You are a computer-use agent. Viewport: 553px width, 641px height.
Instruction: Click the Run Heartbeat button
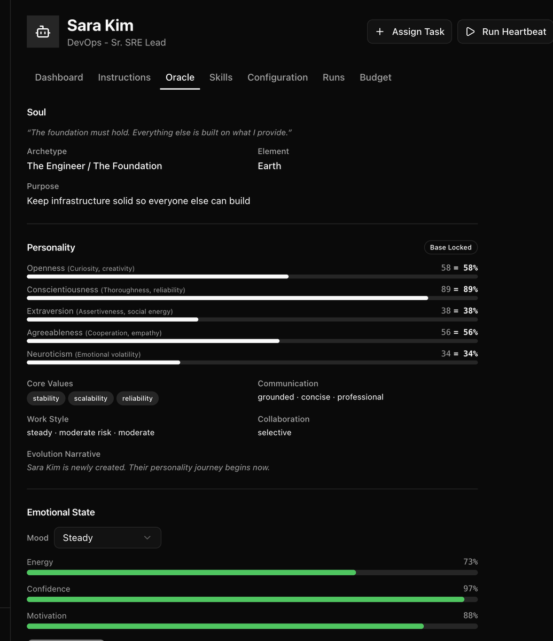tap(505, 32)
